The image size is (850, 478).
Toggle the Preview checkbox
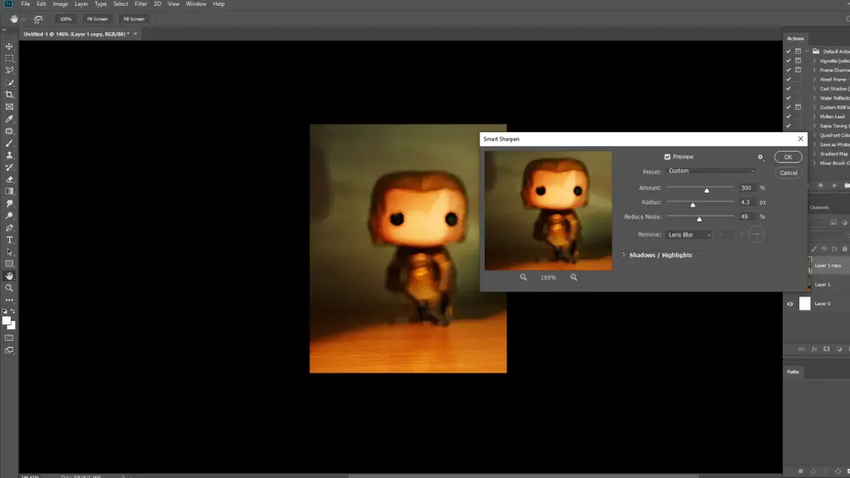pyautogui.click(x=667, y=157)
